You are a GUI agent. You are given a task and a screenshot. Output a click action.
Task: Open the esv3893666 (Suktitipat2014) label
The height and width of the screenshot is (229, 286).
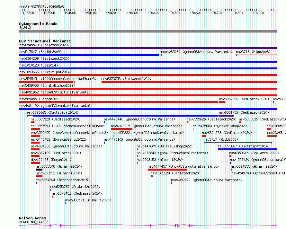[45, 72]
